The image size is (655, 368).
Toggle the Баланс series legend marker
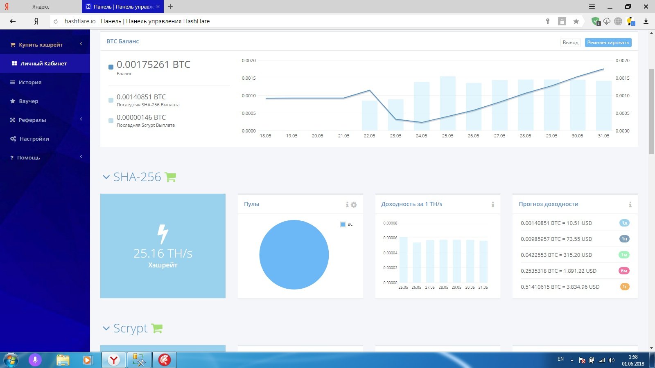[x=111, y=67]
